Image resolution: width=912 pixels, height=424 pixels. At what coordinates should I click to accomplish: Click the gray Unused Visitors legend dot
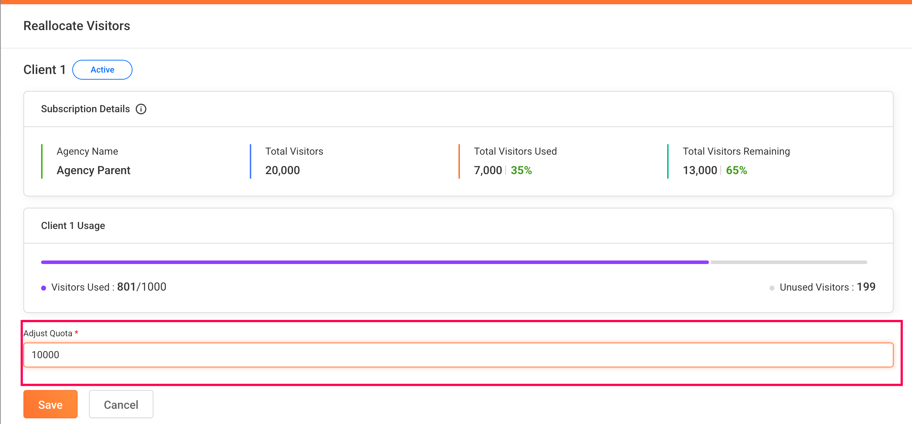pyautogui.click(x=772, y=288)
